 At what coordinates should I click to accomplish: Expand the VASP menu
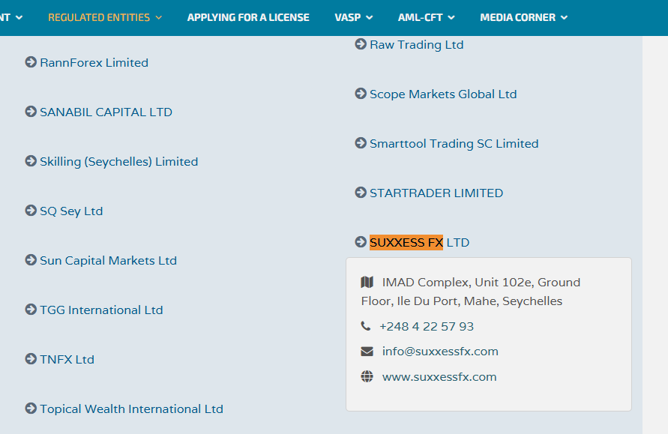[354, 17]
